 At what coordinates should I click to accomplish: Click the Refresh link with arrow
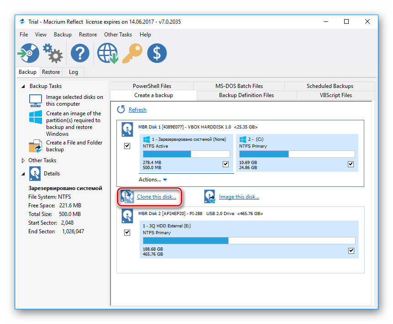137,110
